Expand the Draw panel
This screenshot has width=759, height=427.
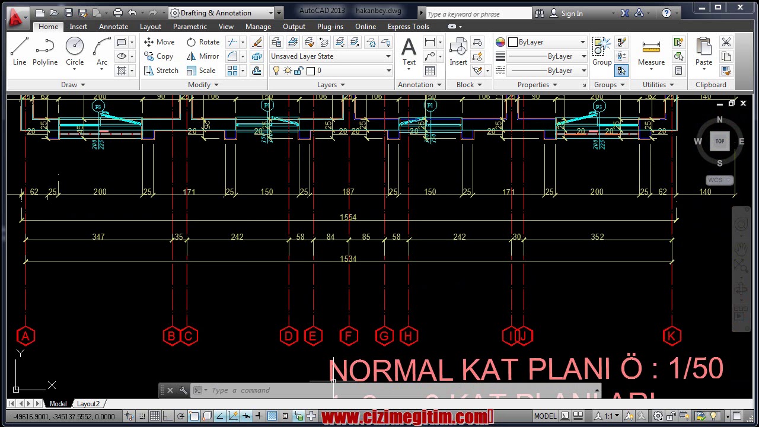pos(73,85)
